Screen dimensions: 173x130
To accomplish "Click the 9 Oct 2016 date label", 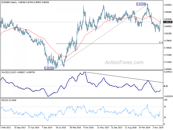I will pyautogui.click(x=89, y=127).
